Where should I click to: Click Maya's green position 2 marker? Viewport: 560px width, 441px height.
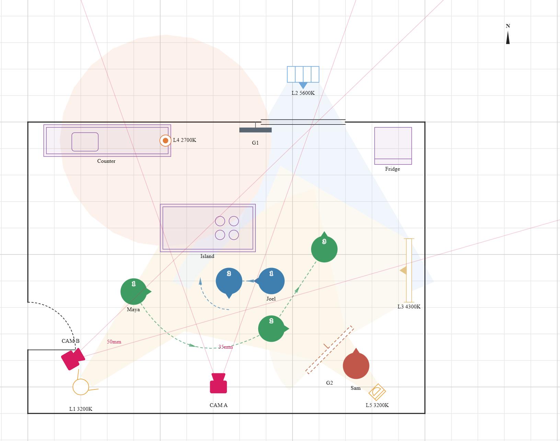point(272,329)
